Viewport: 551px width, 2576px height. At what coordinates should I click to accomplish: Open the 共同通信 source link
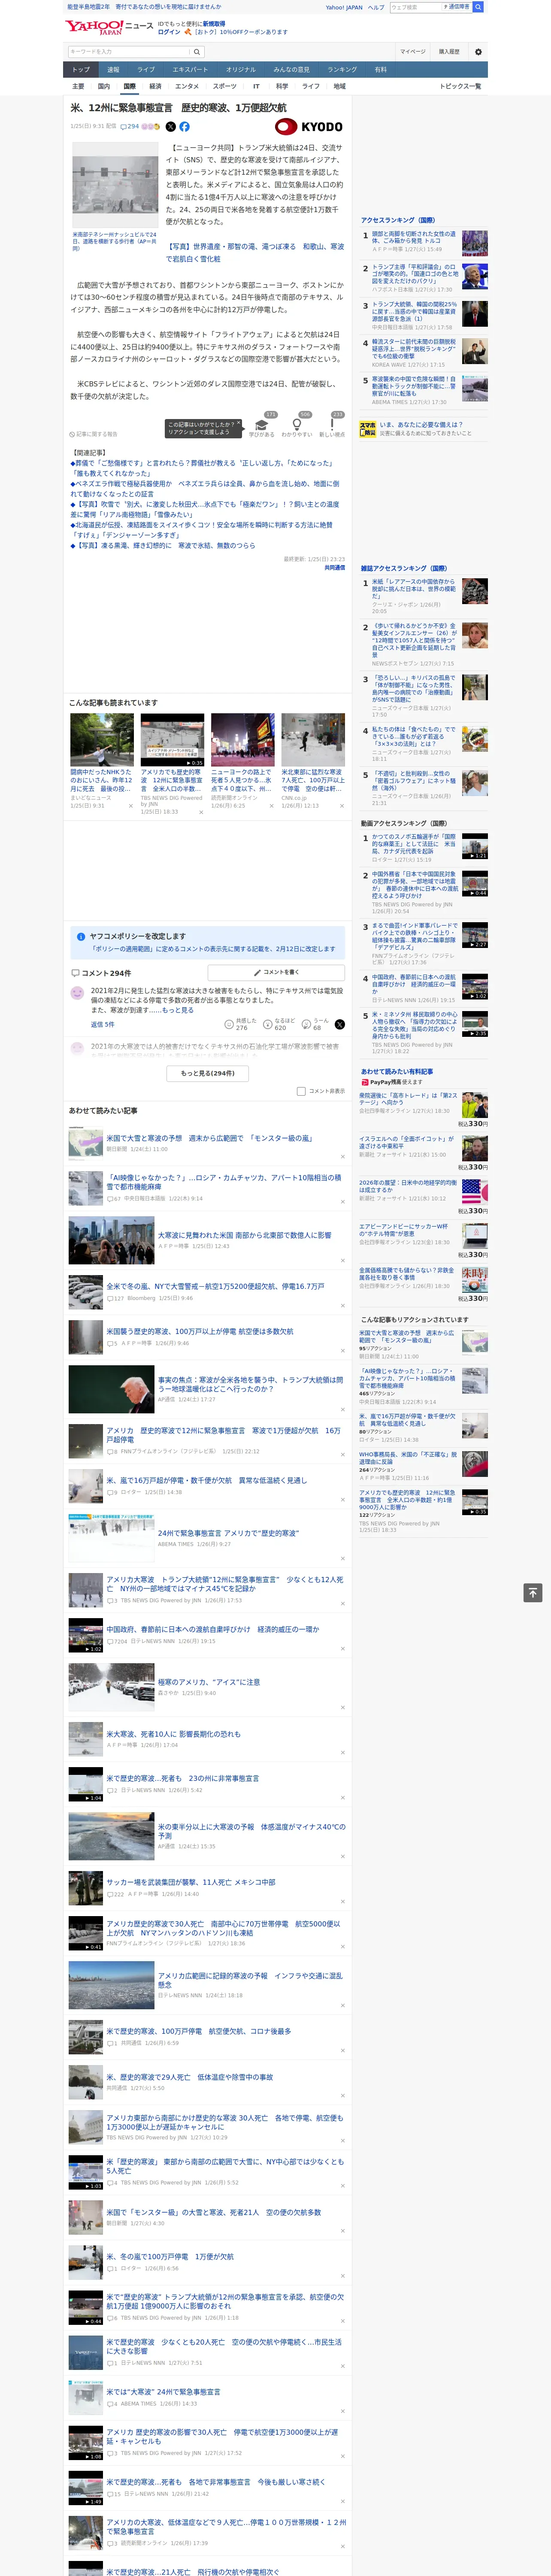(334, 567)
